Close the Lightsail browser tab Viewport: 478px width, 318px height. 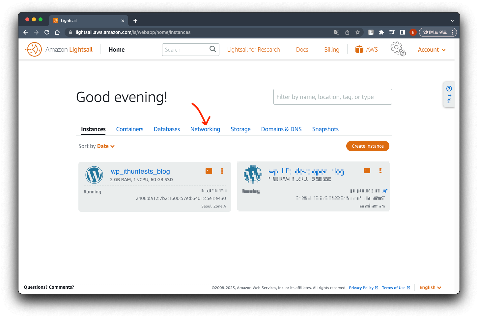pyautogui.click(x=123, y=21)
